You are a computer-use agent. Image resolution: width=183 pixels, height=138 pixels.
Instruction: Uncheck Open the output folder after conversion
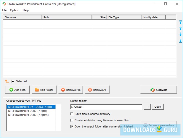72,126
